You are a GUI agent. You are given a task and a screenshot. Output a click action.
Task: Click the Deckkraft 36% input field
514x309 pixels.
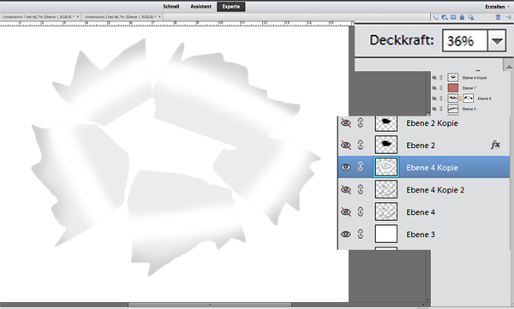pos(465,40)
